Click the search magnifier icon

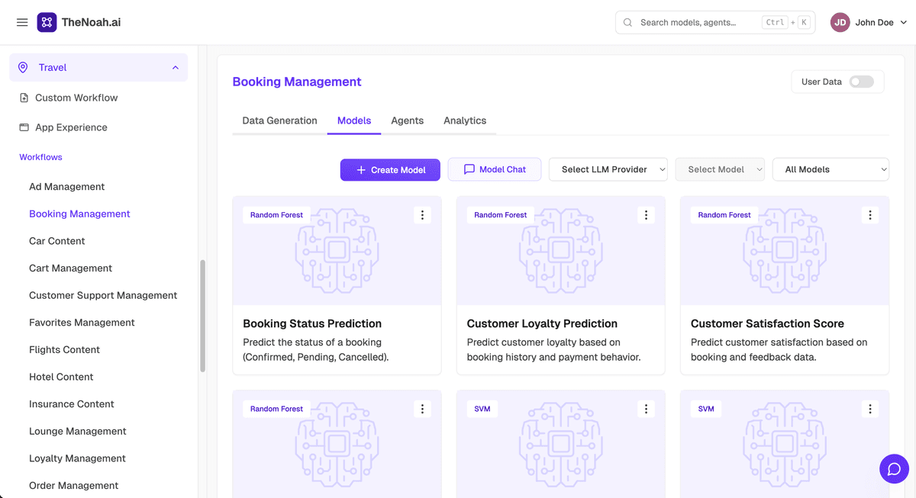(x=627, y=22)
